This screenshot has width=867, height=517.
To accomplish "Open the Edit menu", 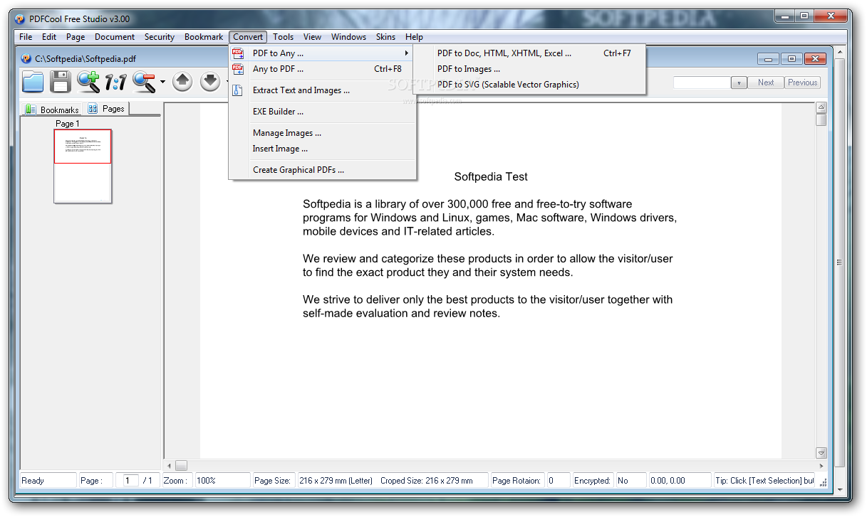I will point(49,37).
